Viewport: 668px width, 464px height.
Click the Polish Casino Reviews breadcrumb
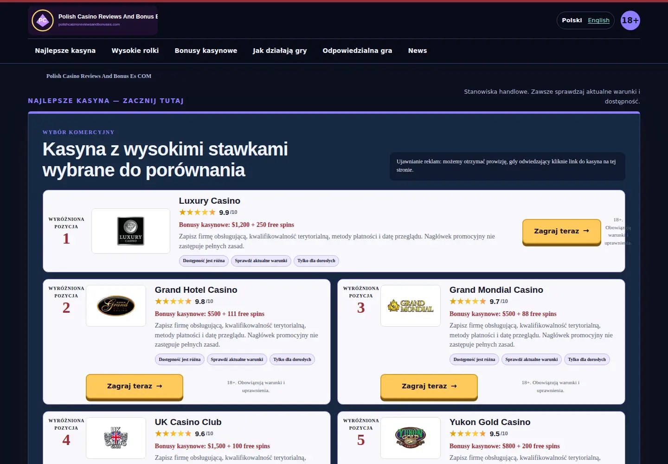pos(99,76)
